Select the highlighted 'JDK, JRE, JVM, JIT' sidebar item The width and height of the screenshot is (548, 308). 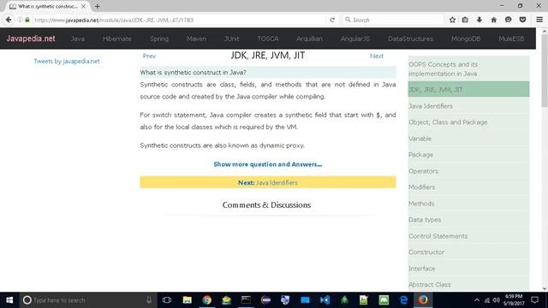coord(468,89)
